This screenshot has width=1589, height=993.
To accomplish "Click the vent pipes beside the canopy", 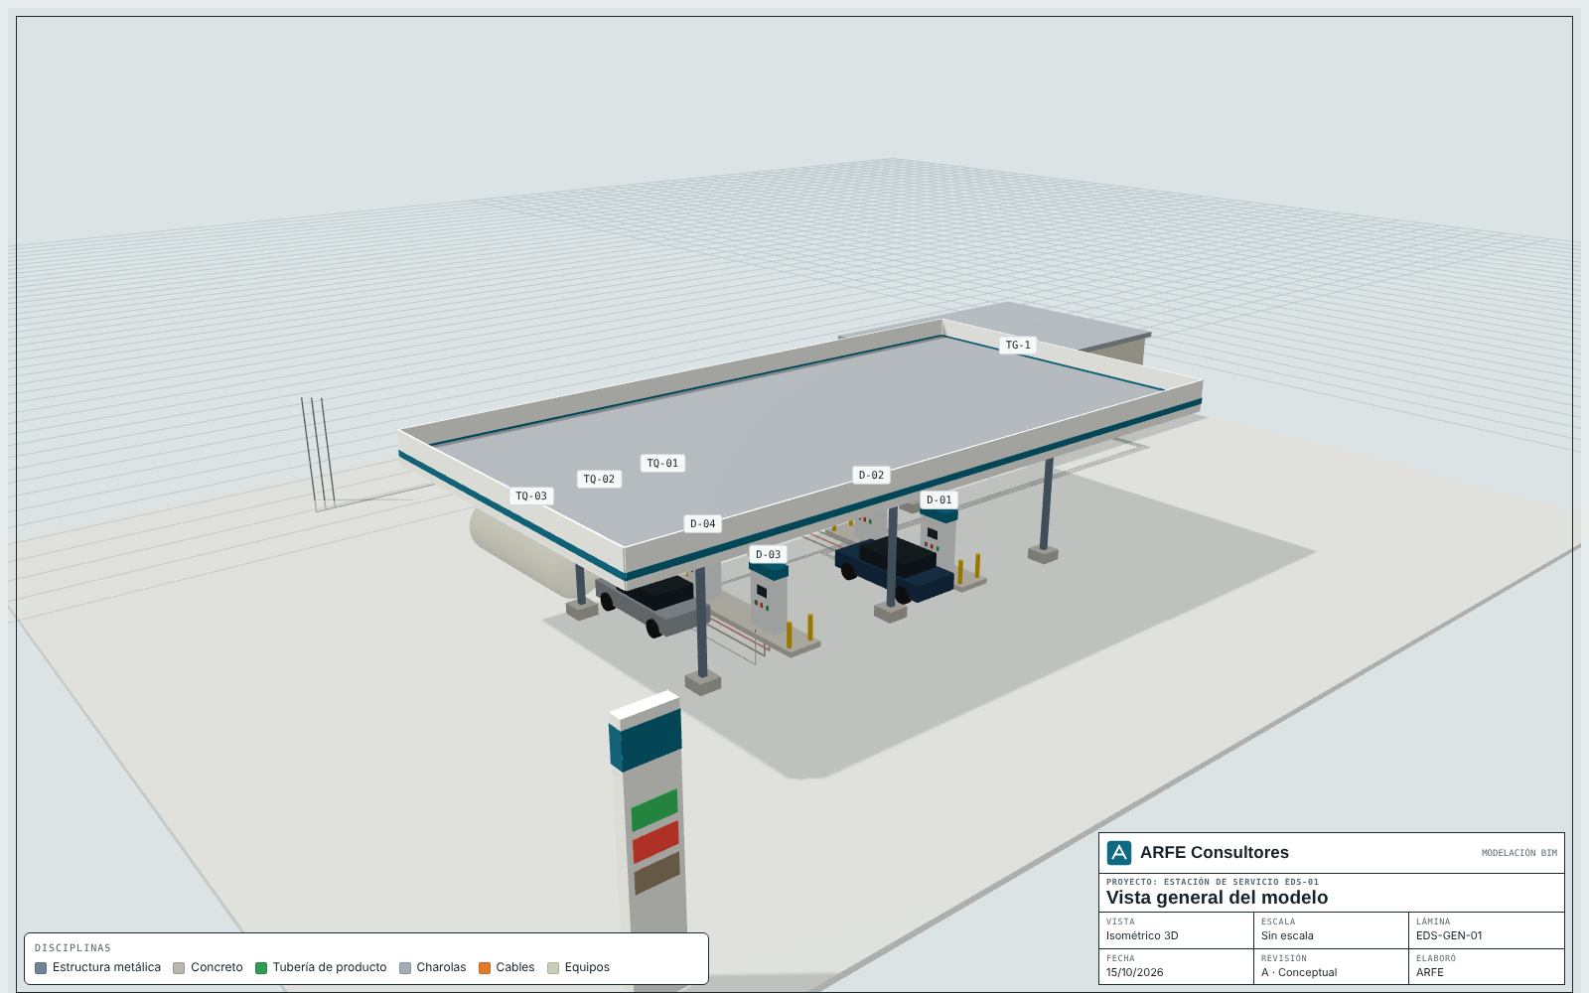I will click(x=318, y=455).
